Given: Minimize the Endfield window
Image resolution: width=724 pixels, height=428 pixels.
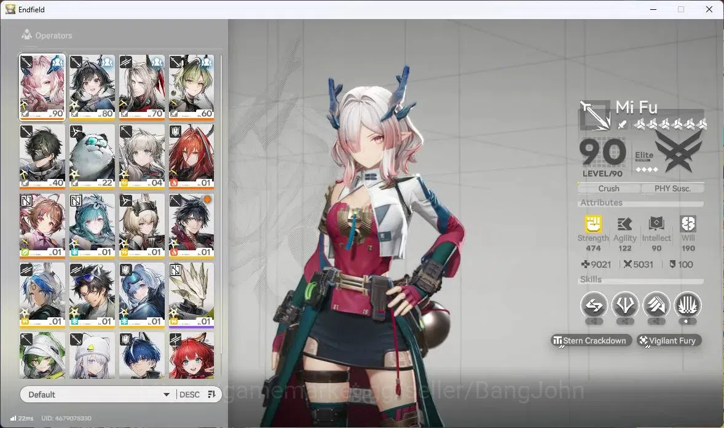Looking at the screenshot, I should [x=653, y=9].
